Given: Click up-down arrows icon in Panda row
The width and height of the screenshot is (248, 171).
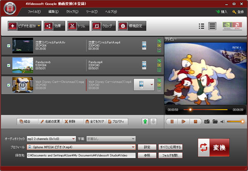Looking at the screenshot, I should [159, 70].
